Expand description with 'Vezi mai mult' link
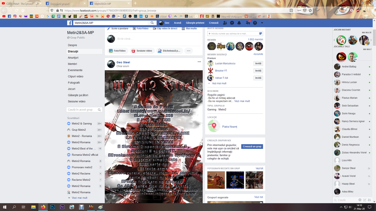This screenshot has height=211, width=376. coord(242,101)
